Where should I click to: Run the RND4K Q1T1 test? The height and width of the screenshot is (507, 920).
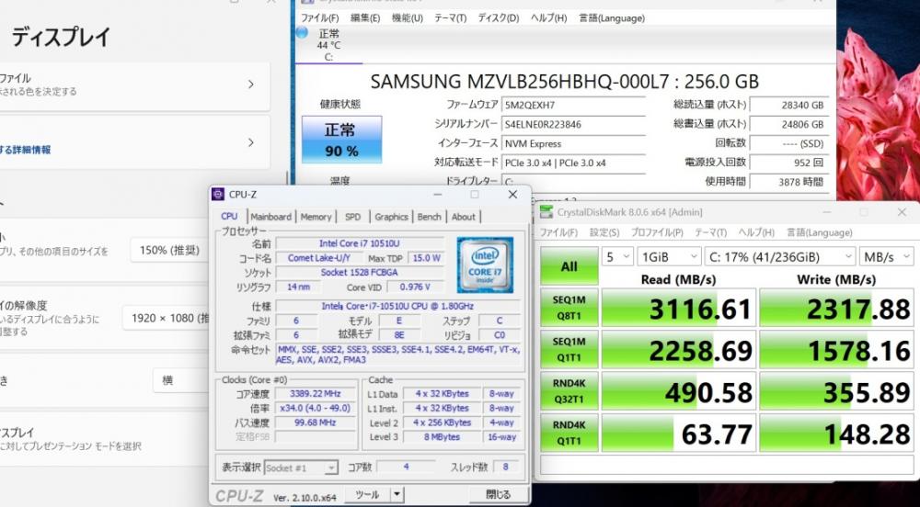tap(569, 434)
